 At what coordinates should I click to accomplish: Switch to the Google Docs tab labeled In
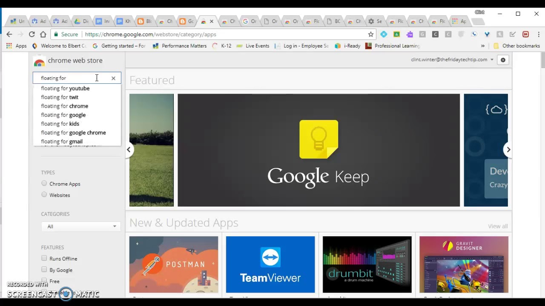click(102, 21)
